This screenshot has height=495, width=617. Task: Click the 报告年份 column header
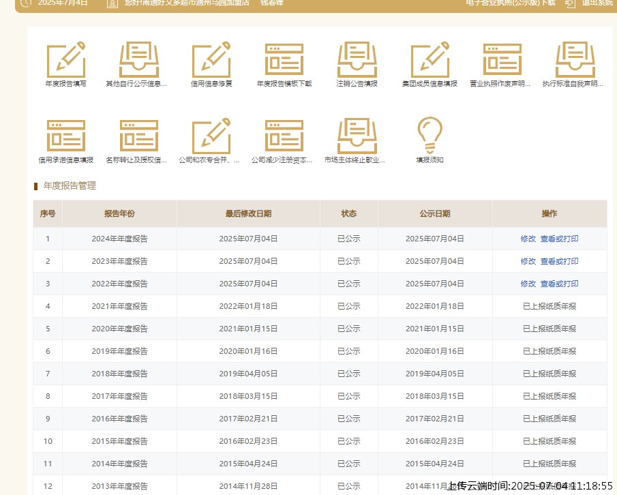tap(119, 213)
